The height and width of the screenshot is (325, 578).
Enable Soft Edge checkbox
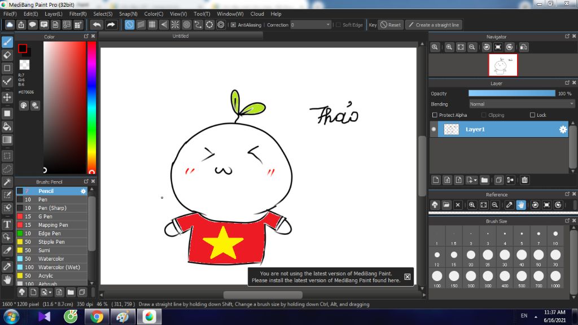(x=339, y=25)
